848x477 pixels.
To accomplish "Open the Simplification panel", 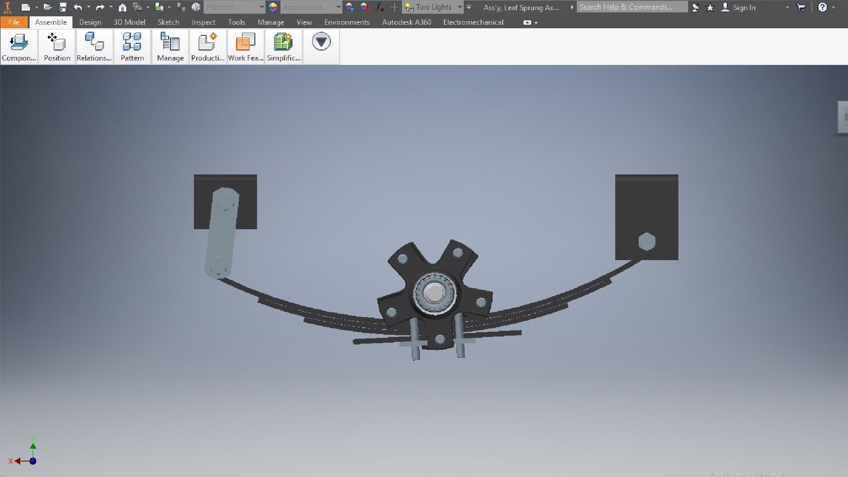I will tap(284, 47).
